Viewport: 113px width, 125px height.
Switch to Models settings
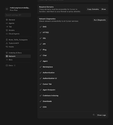[18, 30]
